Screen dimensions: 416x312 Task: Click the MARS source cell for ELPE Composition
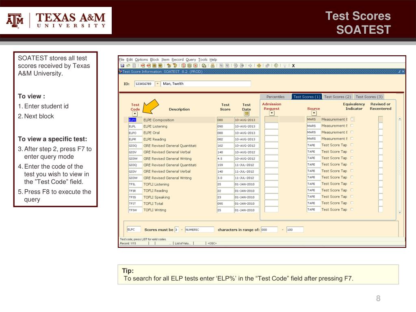tap(314, 119)
